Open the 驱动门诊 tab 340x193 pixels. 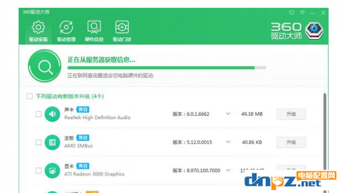[122, 31]
